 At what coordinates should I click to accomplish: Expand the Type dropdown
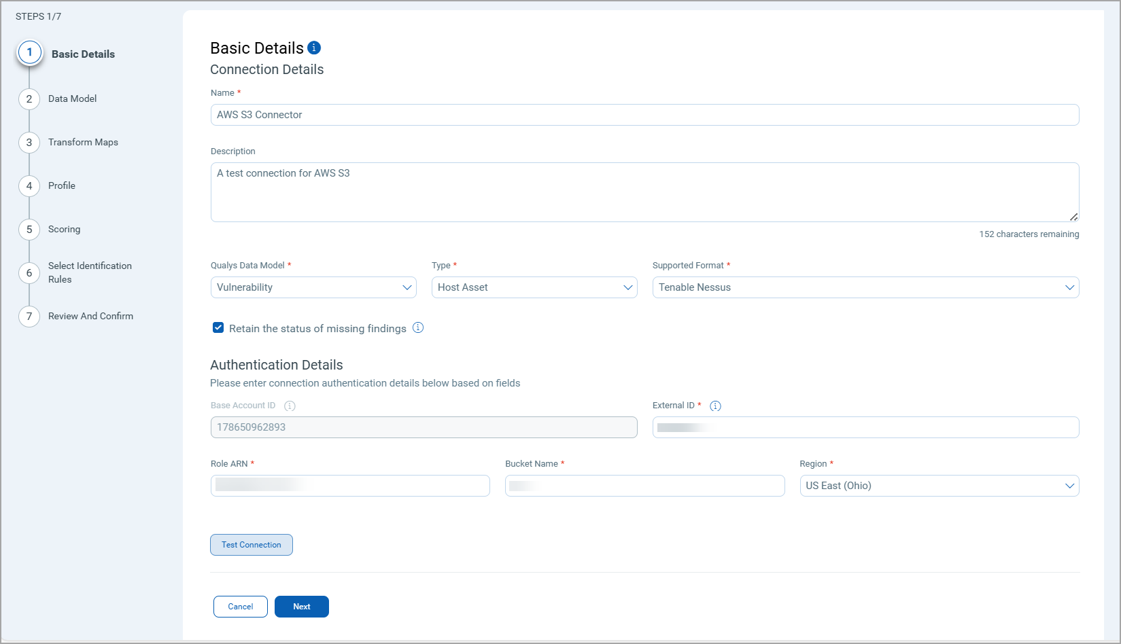(x=534, y=287)
